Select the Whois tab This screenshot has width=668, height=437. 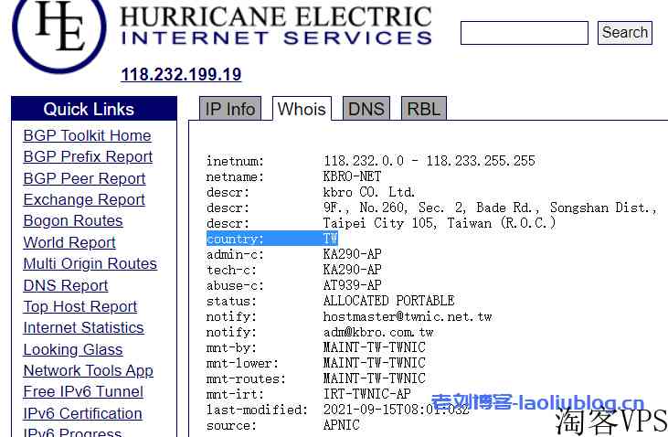(302, 109)
